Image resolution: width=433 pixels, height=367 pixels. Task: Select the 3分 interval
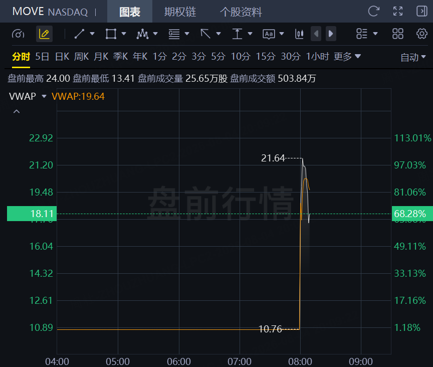pyautogui.click(x=199, y=57)
